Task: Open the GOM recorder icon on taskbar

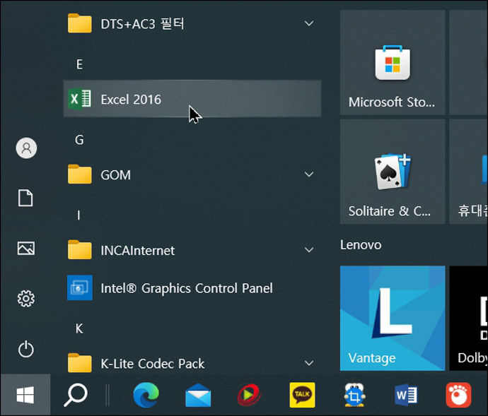Action: coord(458,395)
